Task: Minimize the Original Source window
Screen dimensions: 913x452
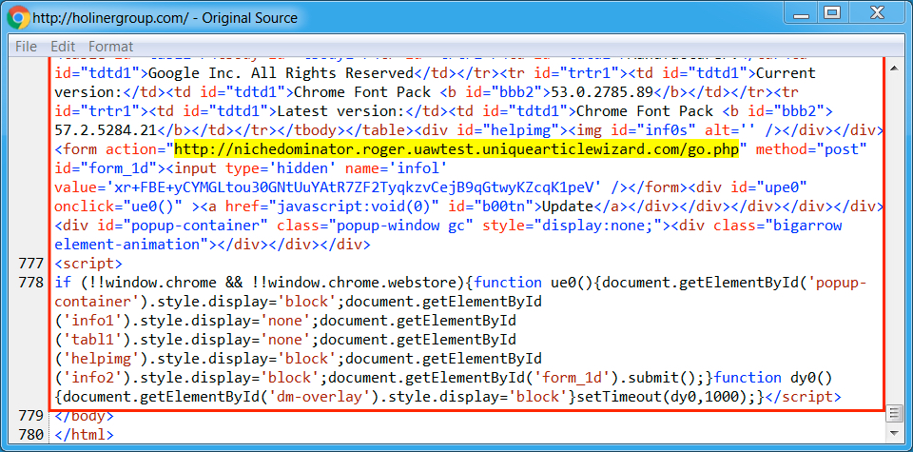Action: pos(801,14)
